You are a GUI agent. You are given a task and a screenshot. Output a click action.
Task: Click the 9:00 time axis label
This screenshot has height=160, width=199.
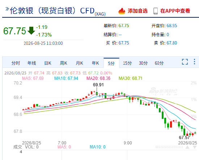[x=128, y=143]
